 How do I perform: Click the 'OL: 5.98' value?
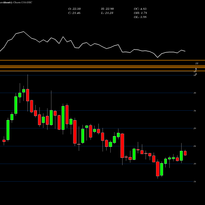[140, 17]
